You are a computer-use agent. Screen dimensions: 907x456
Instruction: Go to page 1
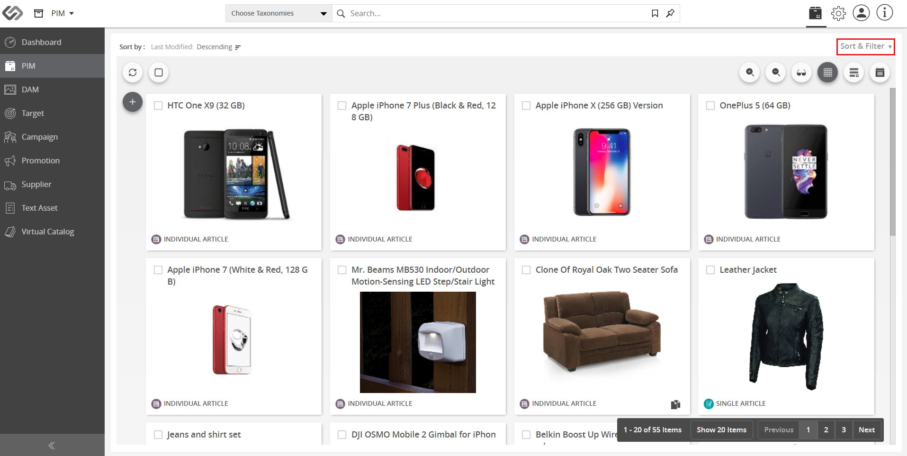(x=808, y=430)
